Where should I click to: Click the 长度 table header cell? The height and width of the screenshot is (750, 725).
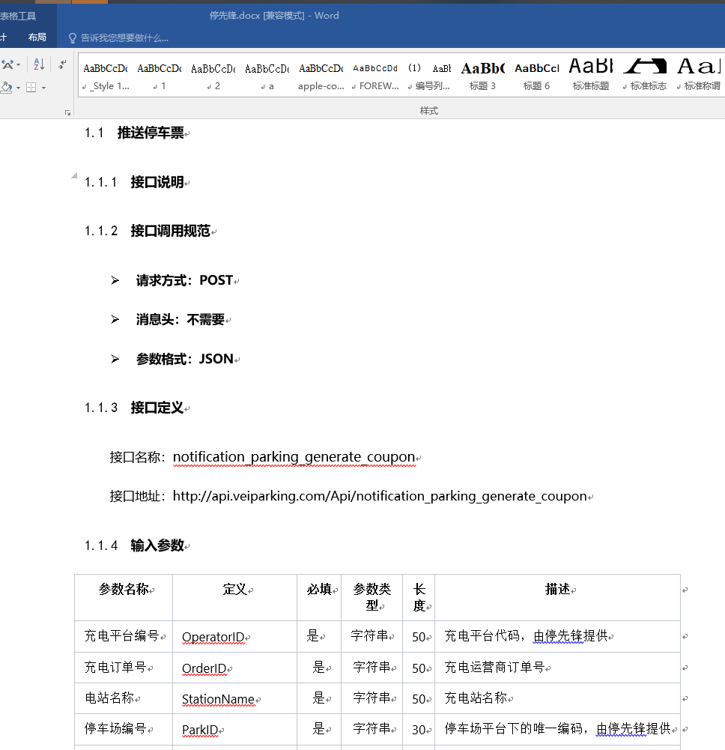click(x=419, y=597)
